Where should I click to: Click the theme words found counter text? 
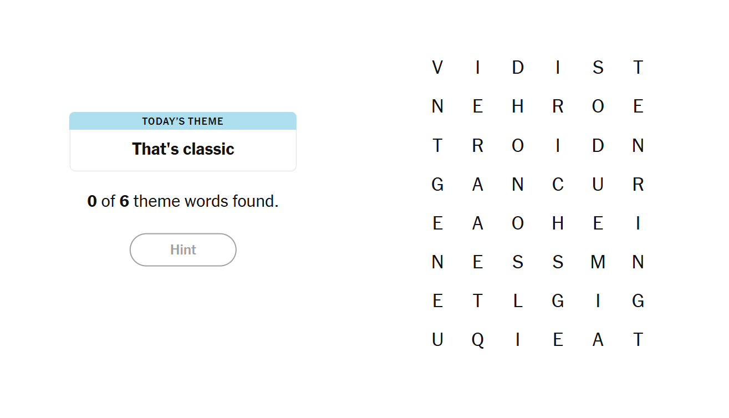pos(183,201)
